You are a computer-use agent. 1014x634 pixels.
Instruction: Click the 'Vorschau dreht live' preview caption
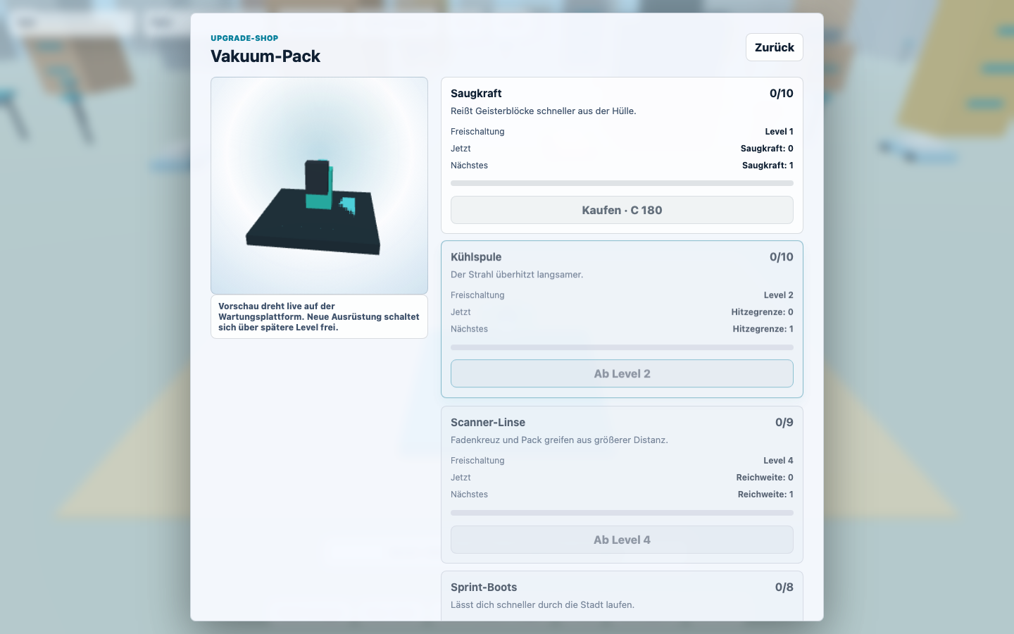pyautogui.click(x=319, y=316)
